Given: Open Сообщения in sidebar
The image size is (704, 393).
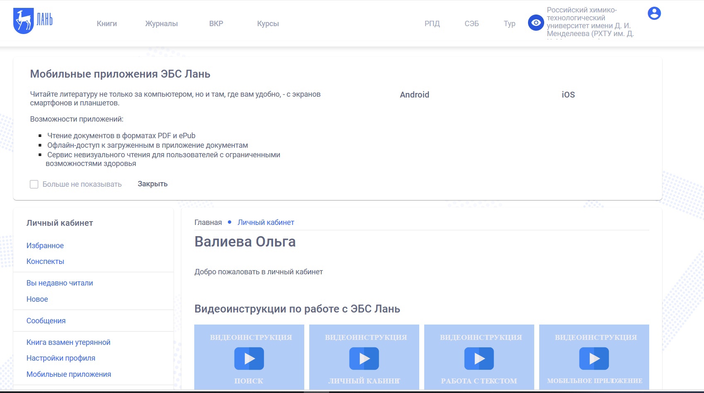Looking at the screenshot, I should click(46, 321).
